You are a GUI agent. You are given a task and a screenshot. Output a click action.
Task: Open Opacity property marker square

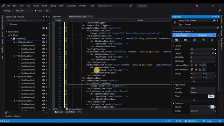pyautogui.click(x=216, y=89)
